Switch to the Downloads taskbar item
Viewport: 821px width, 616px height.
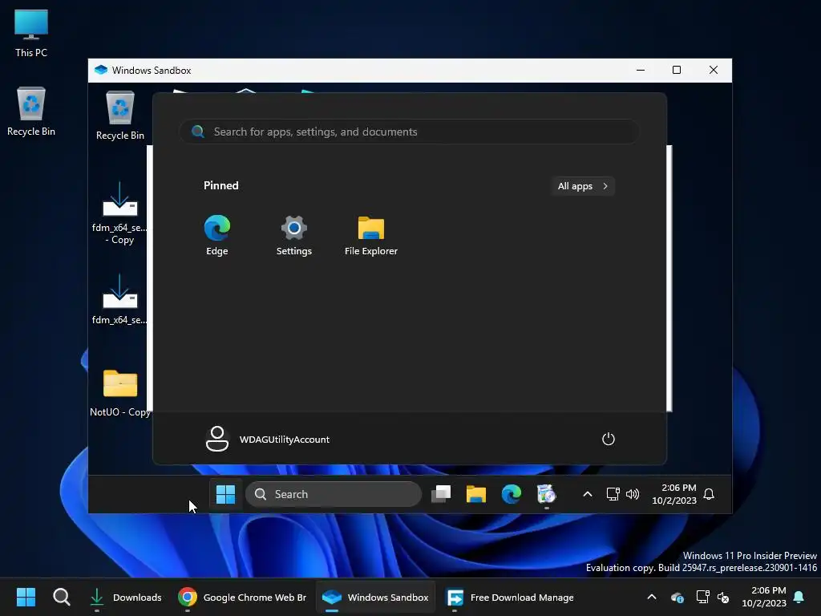[125, 597]
